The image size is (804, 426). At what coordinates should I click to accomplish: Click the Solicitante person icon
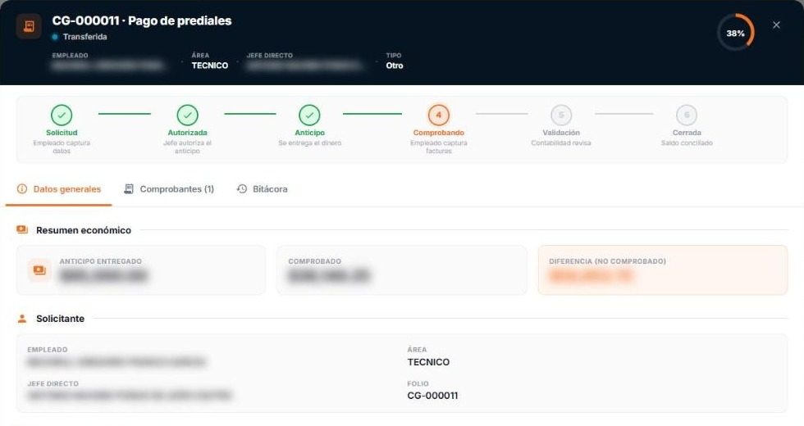(x=22, y=319)
